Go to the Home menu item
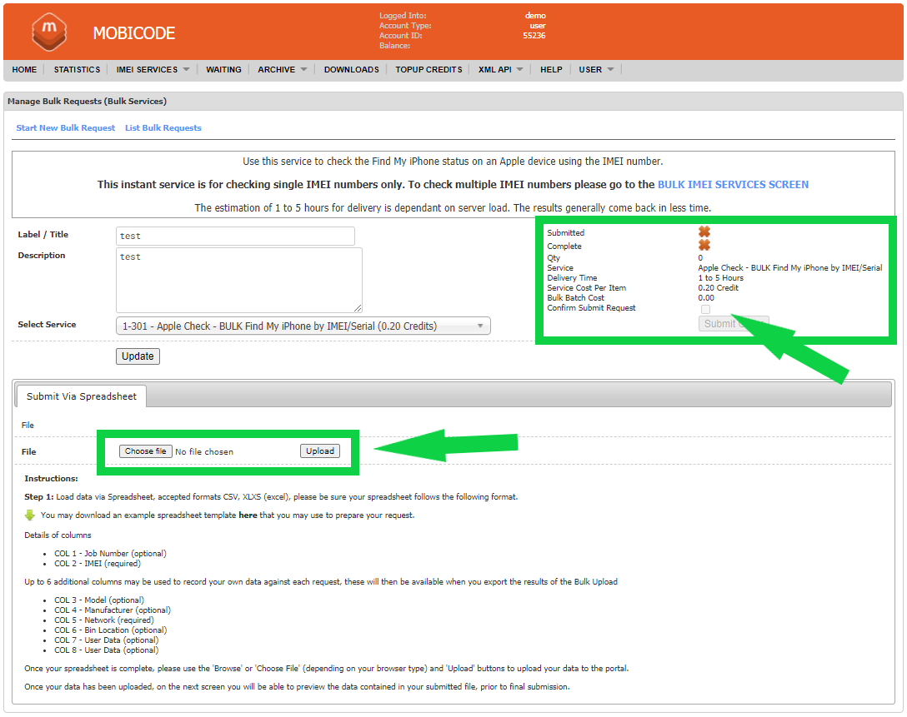 point(24,69)
